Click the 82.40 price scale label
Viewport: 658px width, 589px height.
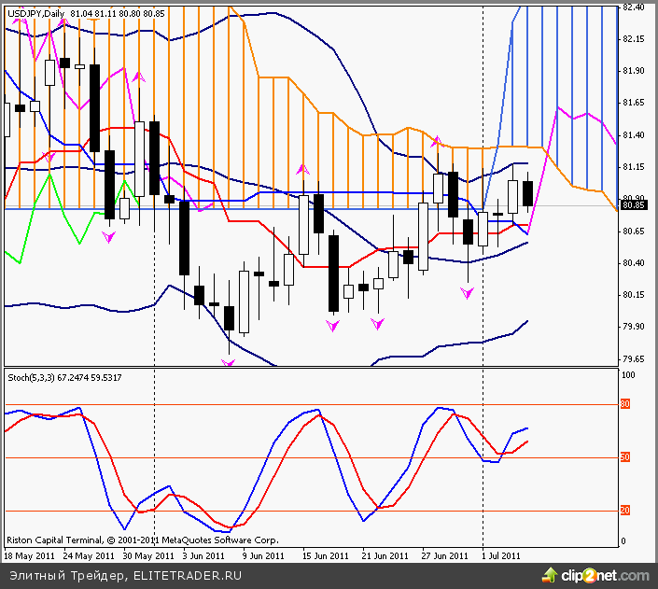pyautogui.click(x=633, y=7)
